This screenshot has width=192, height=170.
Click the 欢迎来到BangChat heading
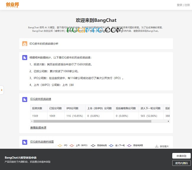(96, 20)
